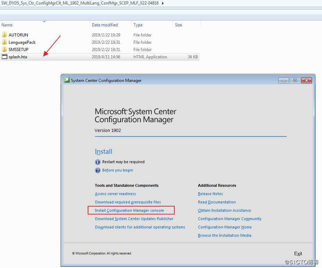Click the Tools and Standalone Components heading
The width and height of the screenshot is (322, 268).
click(x=127, y=185)
